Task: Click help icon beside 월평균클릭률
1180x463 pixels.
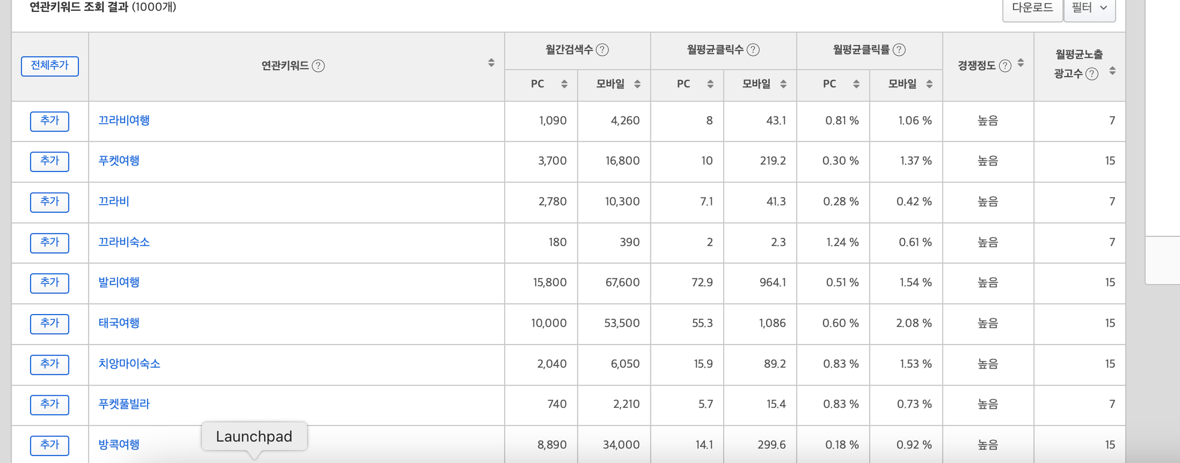Action: tap(899, 50)
